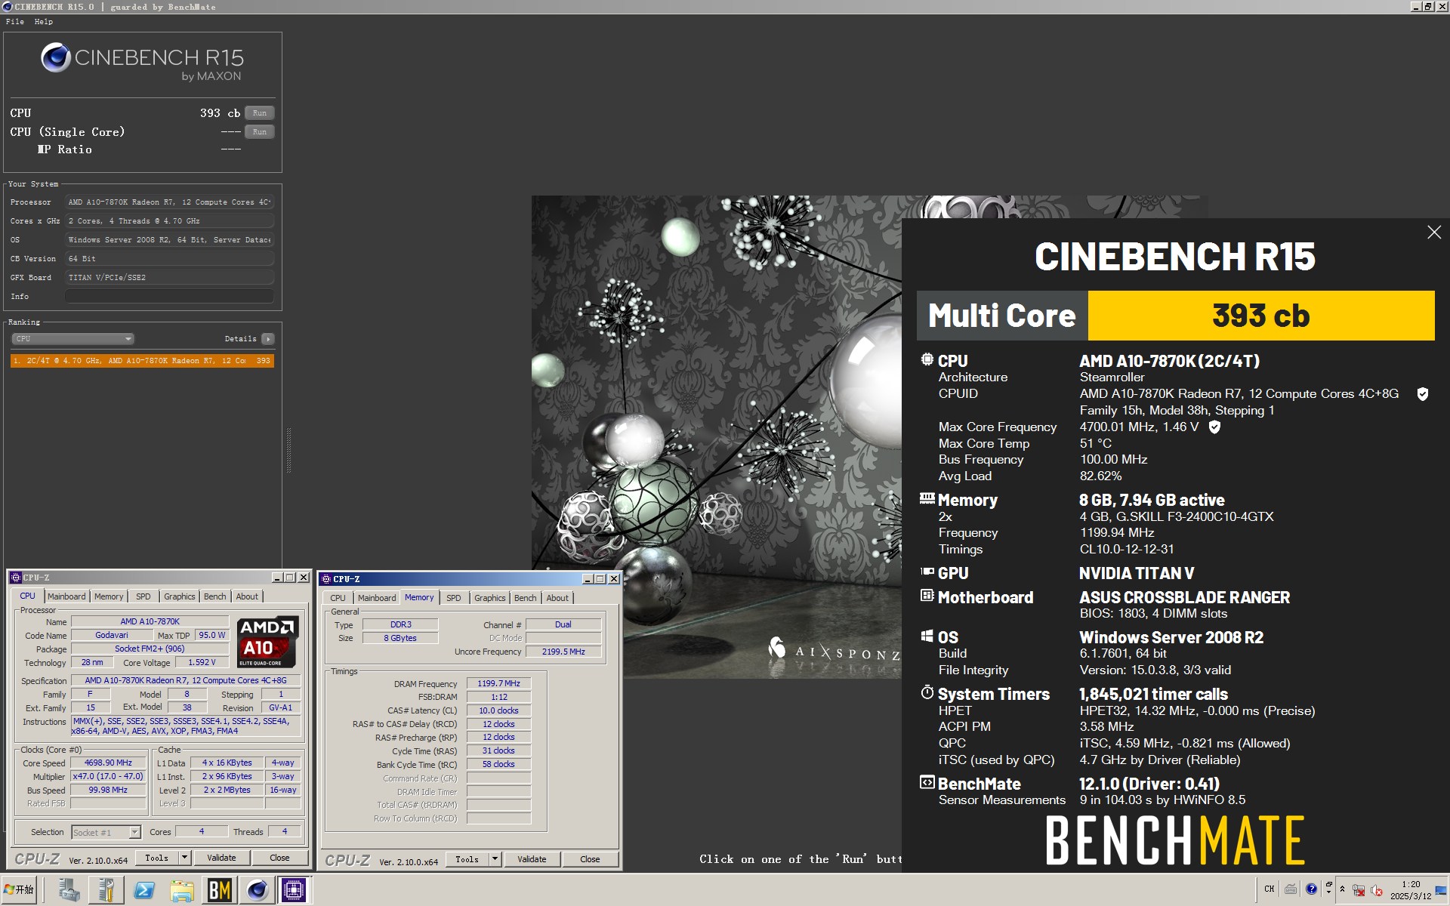Switch to Cinebench taskbar button

[x=257, y=891]
